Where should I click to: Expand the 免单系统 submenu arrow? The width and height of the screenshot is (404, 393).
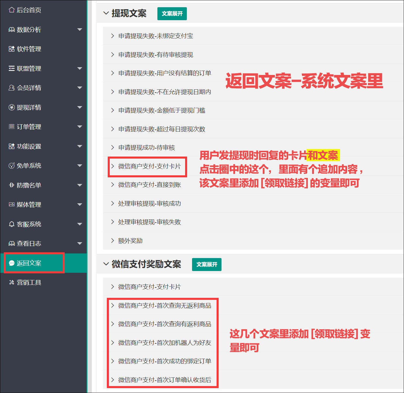coord(80,166)
